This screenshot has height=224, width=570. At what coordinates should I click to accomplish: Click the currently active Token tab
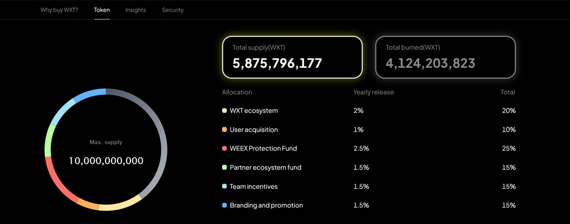[102, 10]
